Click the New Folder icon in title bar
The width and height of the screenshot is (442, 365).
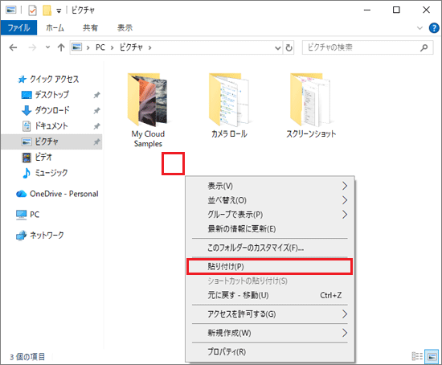tap(47, 10)
